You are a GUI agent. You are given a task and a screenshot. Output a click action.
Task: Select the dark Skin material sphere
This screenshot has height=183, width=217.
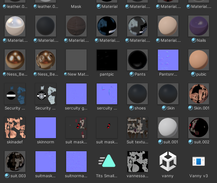[168, 94]
